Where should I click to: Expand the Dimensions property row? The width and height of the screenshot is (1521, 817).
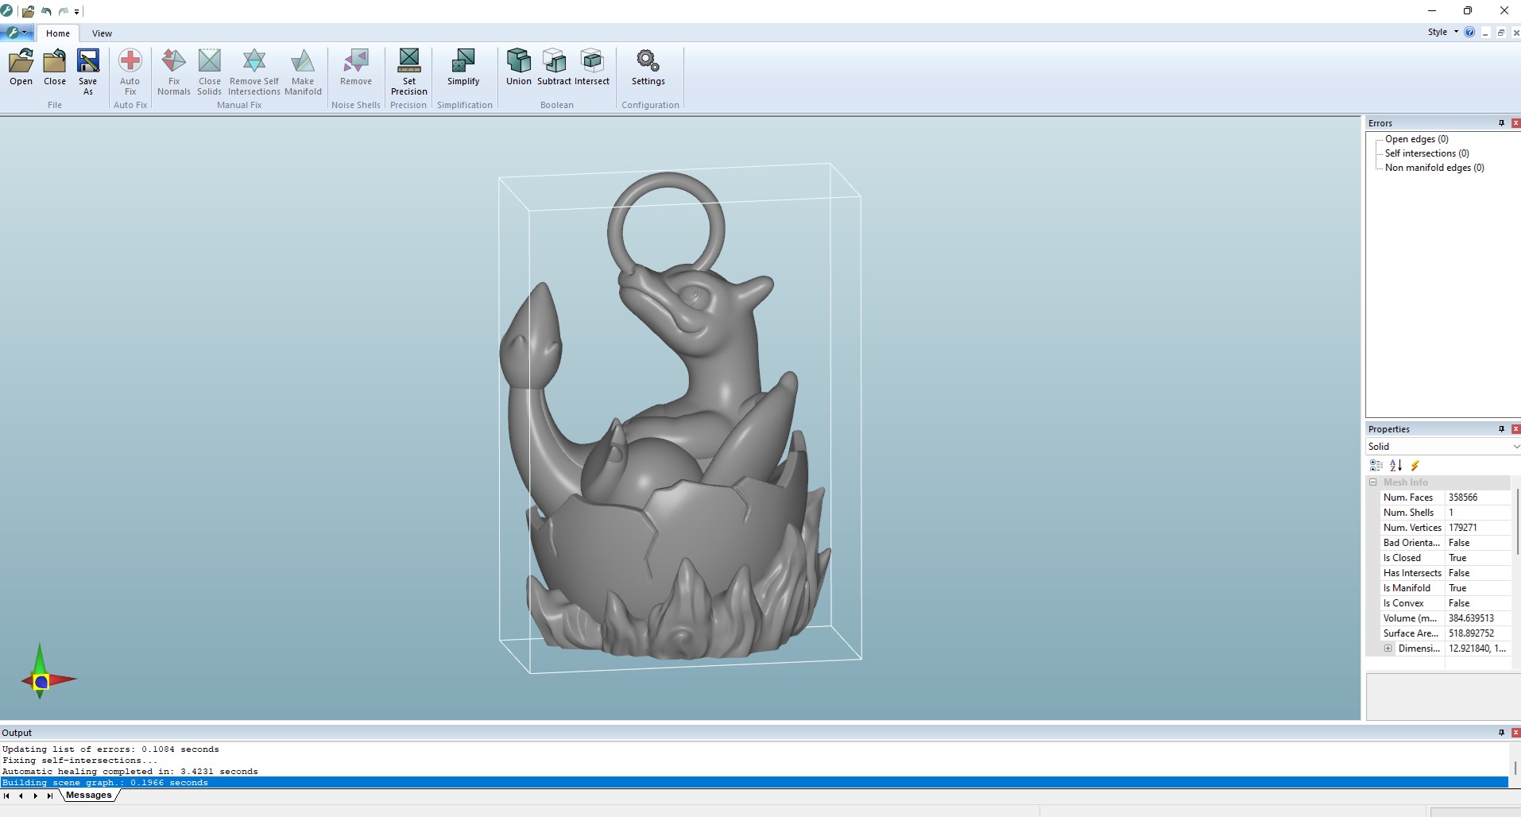click(x=1388, y=649)
